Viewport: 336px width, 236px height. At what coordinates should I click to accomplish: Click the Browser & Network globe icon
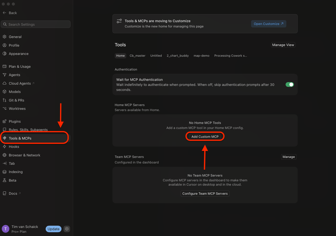point(5,155)
